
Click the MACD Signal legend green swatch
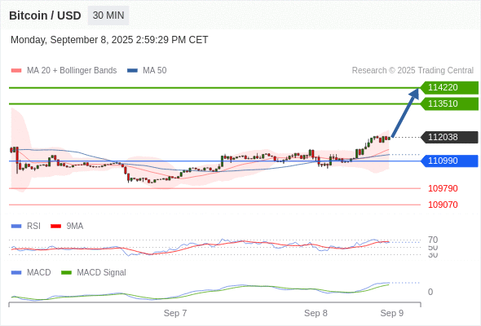tap(66, 273)
